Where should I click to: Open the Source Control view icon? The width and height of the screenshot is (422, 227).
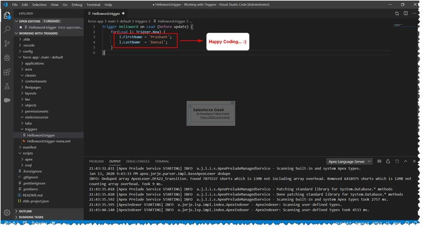7,44
